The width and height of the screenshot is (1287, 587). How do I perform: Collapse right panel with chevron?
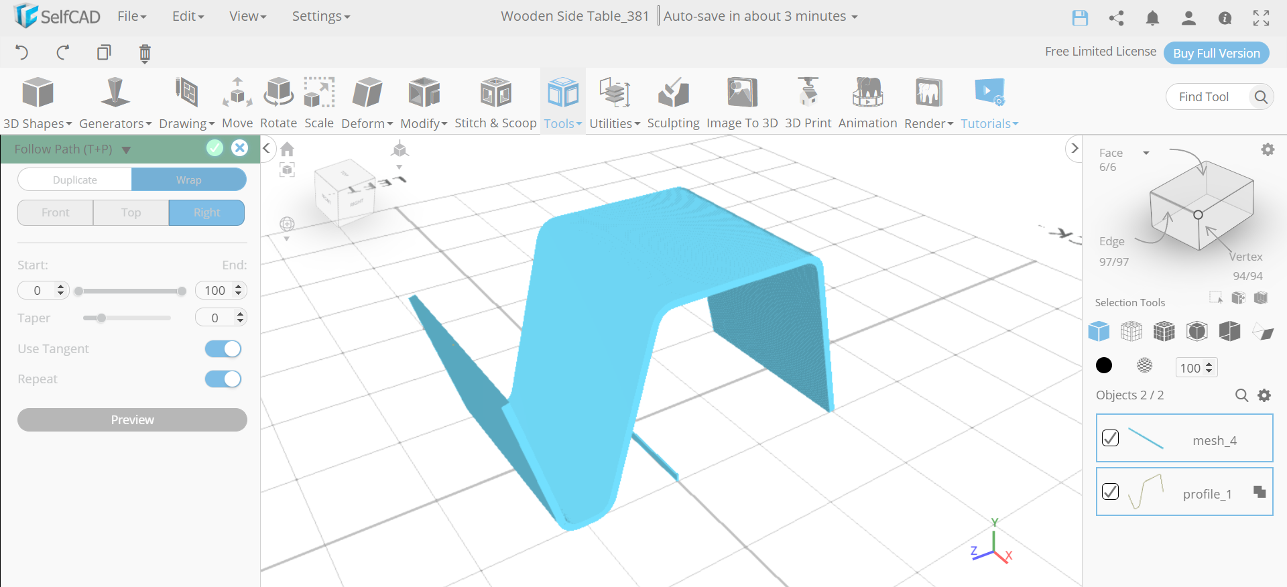pyautogui.click(x=1074, y=148)
